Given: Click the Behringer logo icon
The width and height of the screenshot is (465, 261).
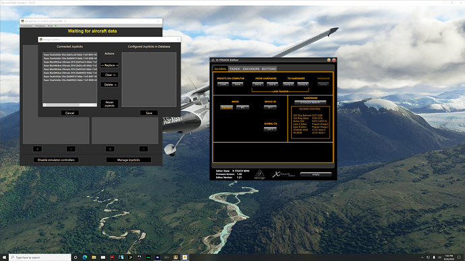Looking at the screenshot, I should coord(259,174).
